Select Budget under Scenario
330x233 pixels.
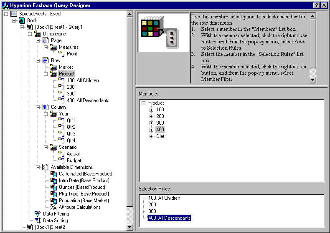(x=74, y=160)
